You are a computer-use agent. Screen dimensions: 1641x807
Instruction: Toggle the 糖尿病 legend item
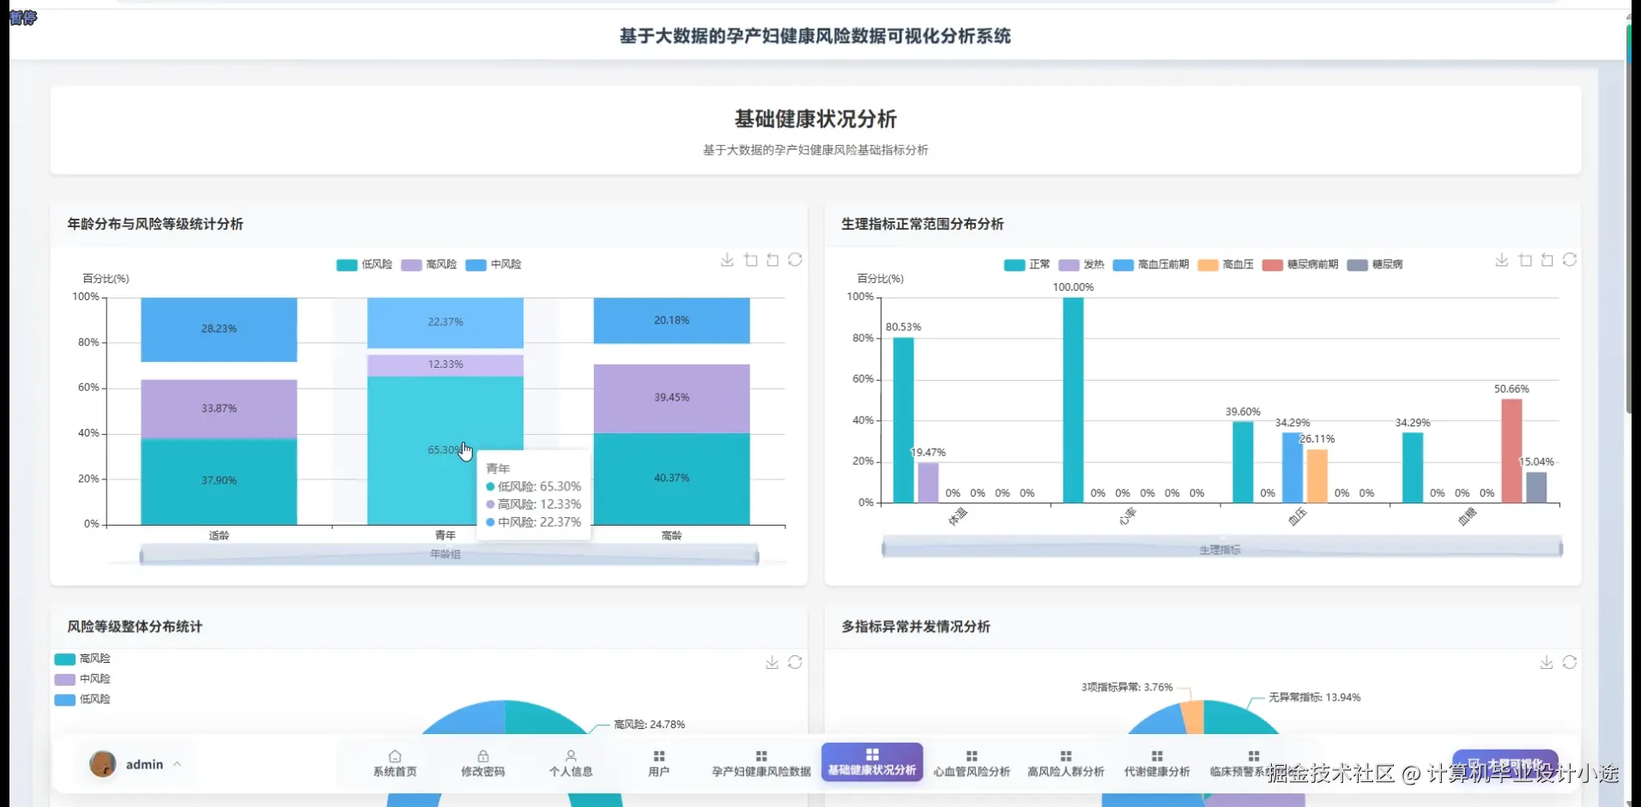coord(1375,264)
